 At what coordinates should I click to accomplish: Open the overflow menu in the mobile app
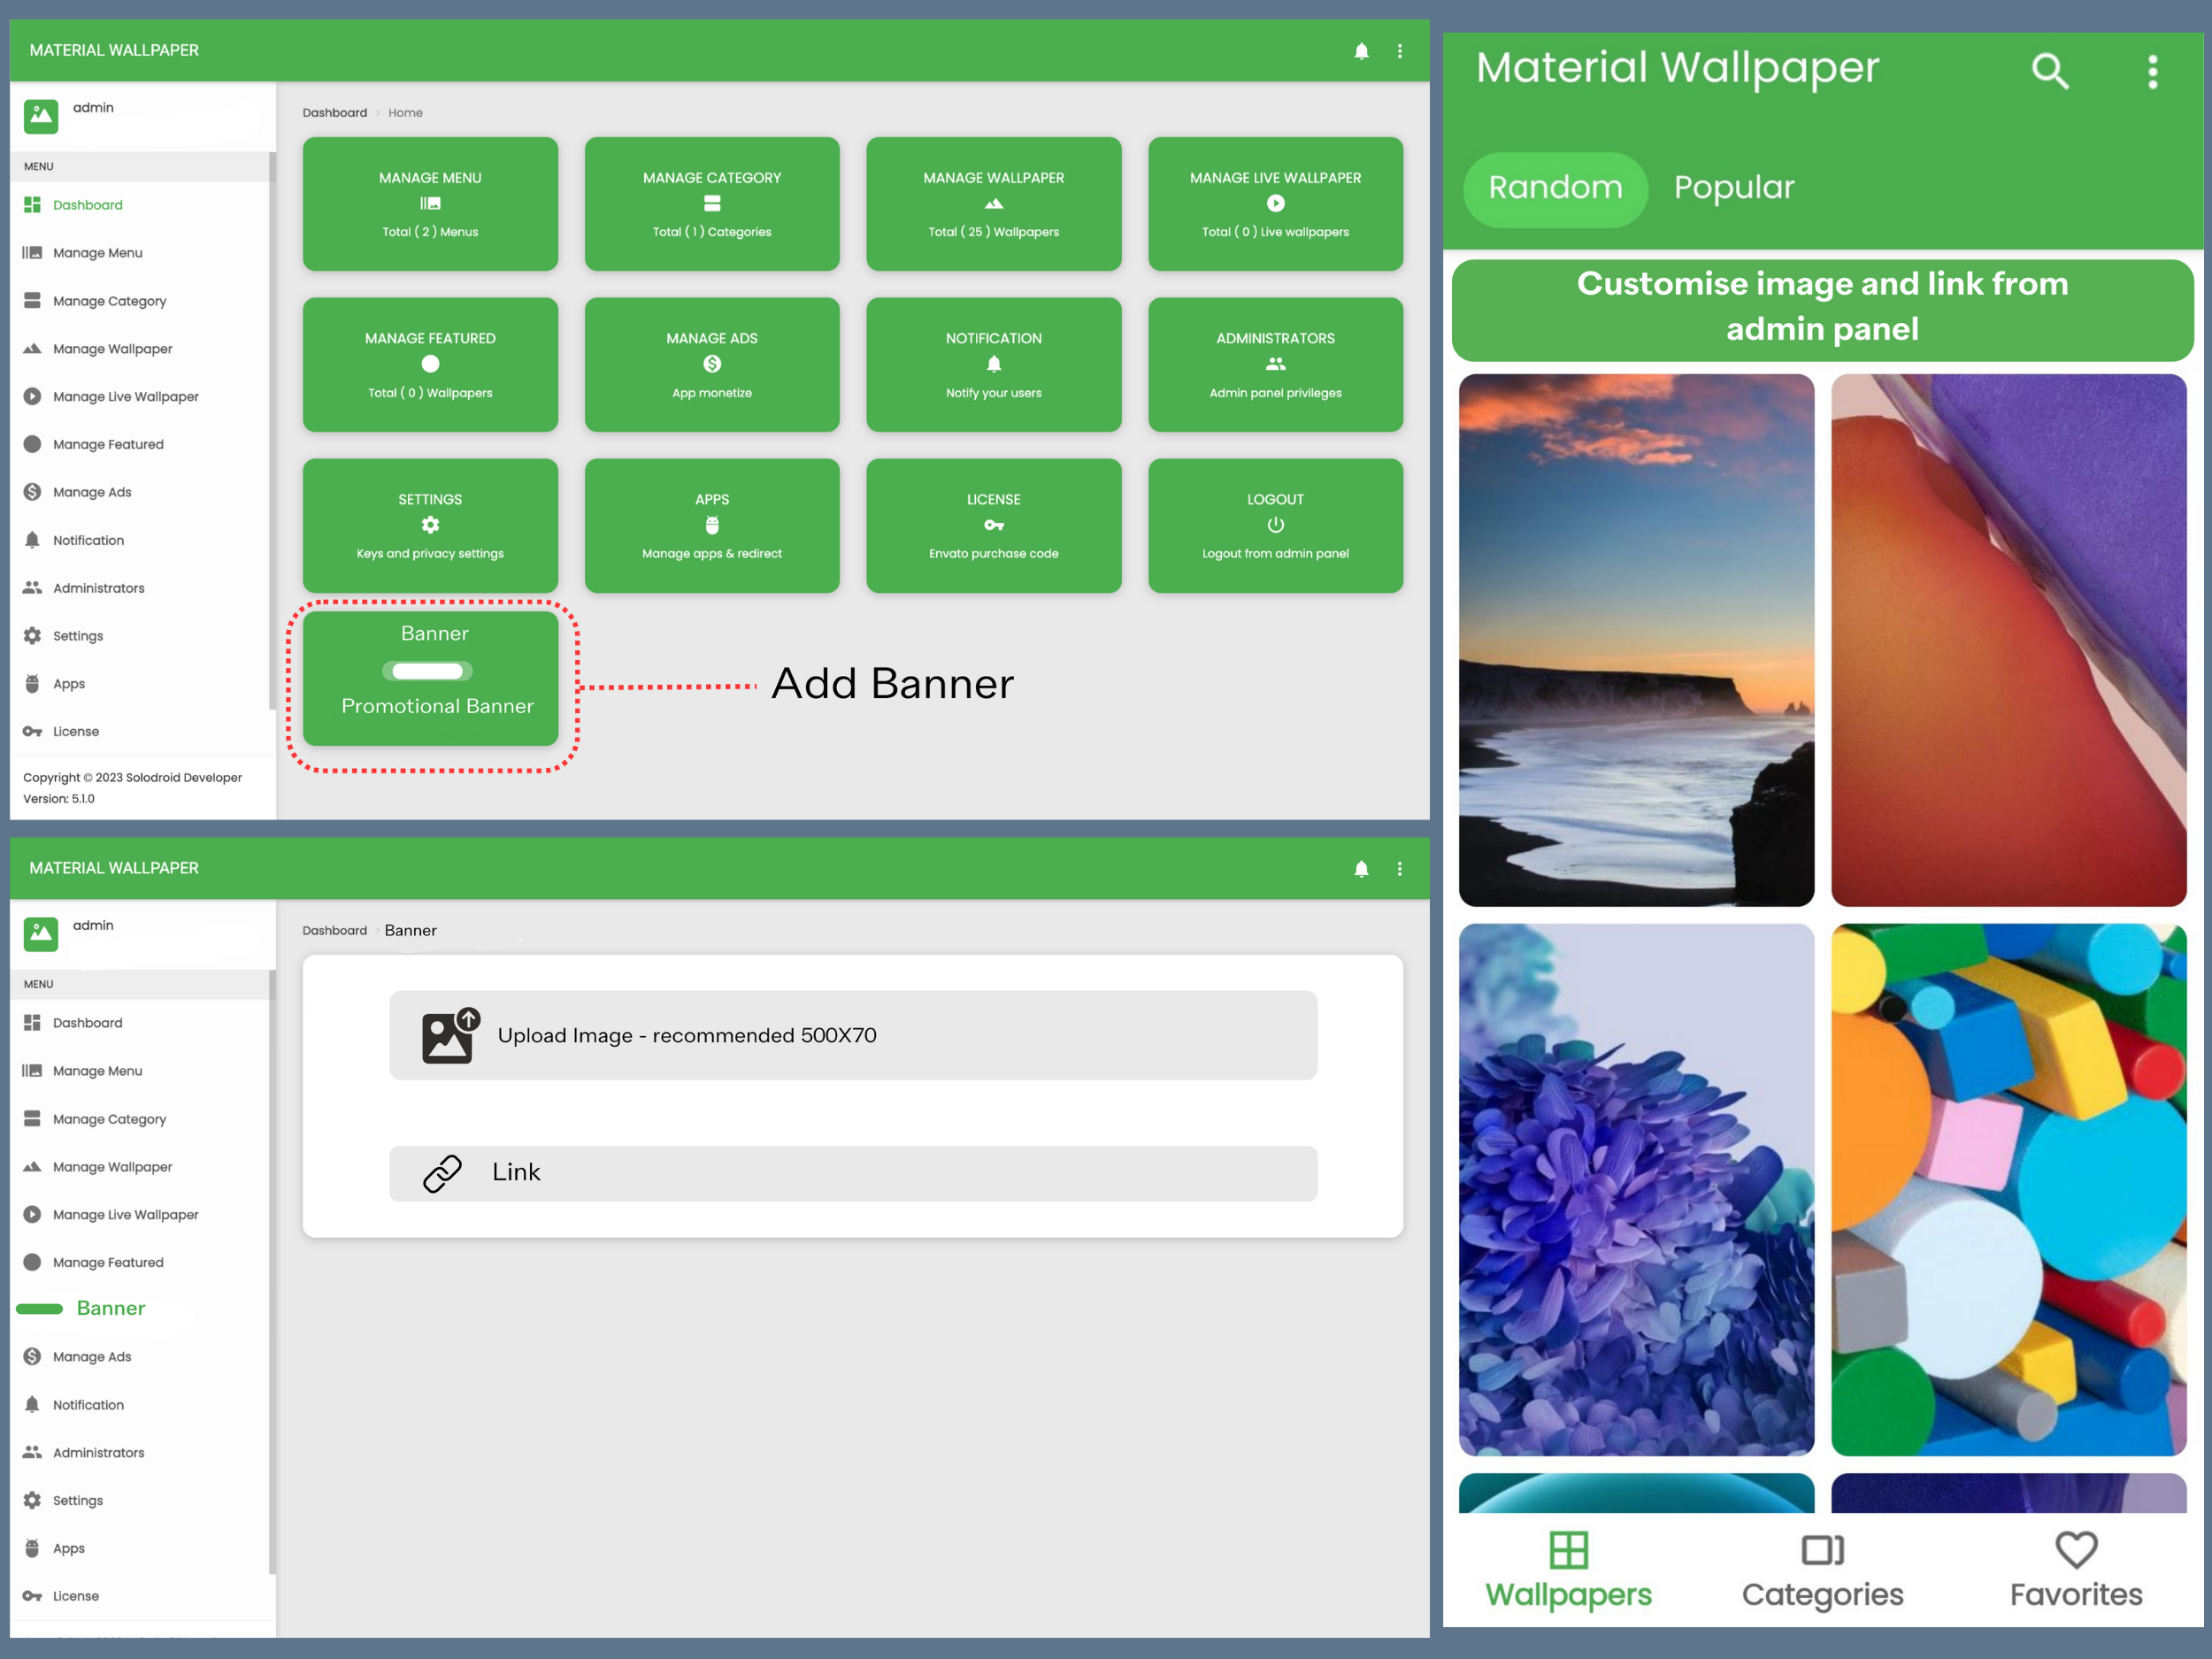coord(2153,72)
